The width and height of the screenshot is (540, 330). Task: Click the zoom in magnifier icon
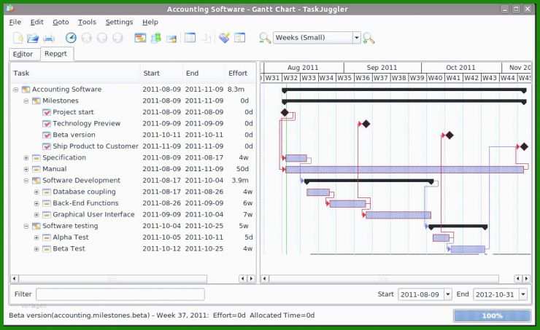tap(369, 38)
